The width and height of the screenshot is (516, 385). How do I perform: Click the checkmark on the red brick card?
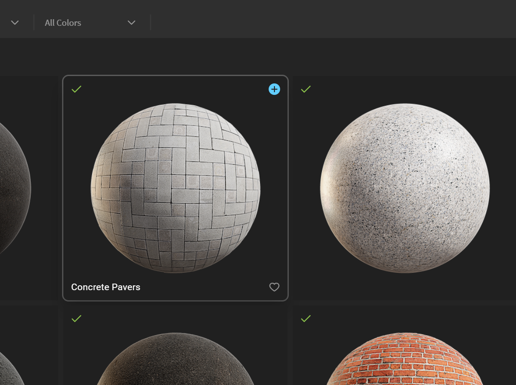306,319
